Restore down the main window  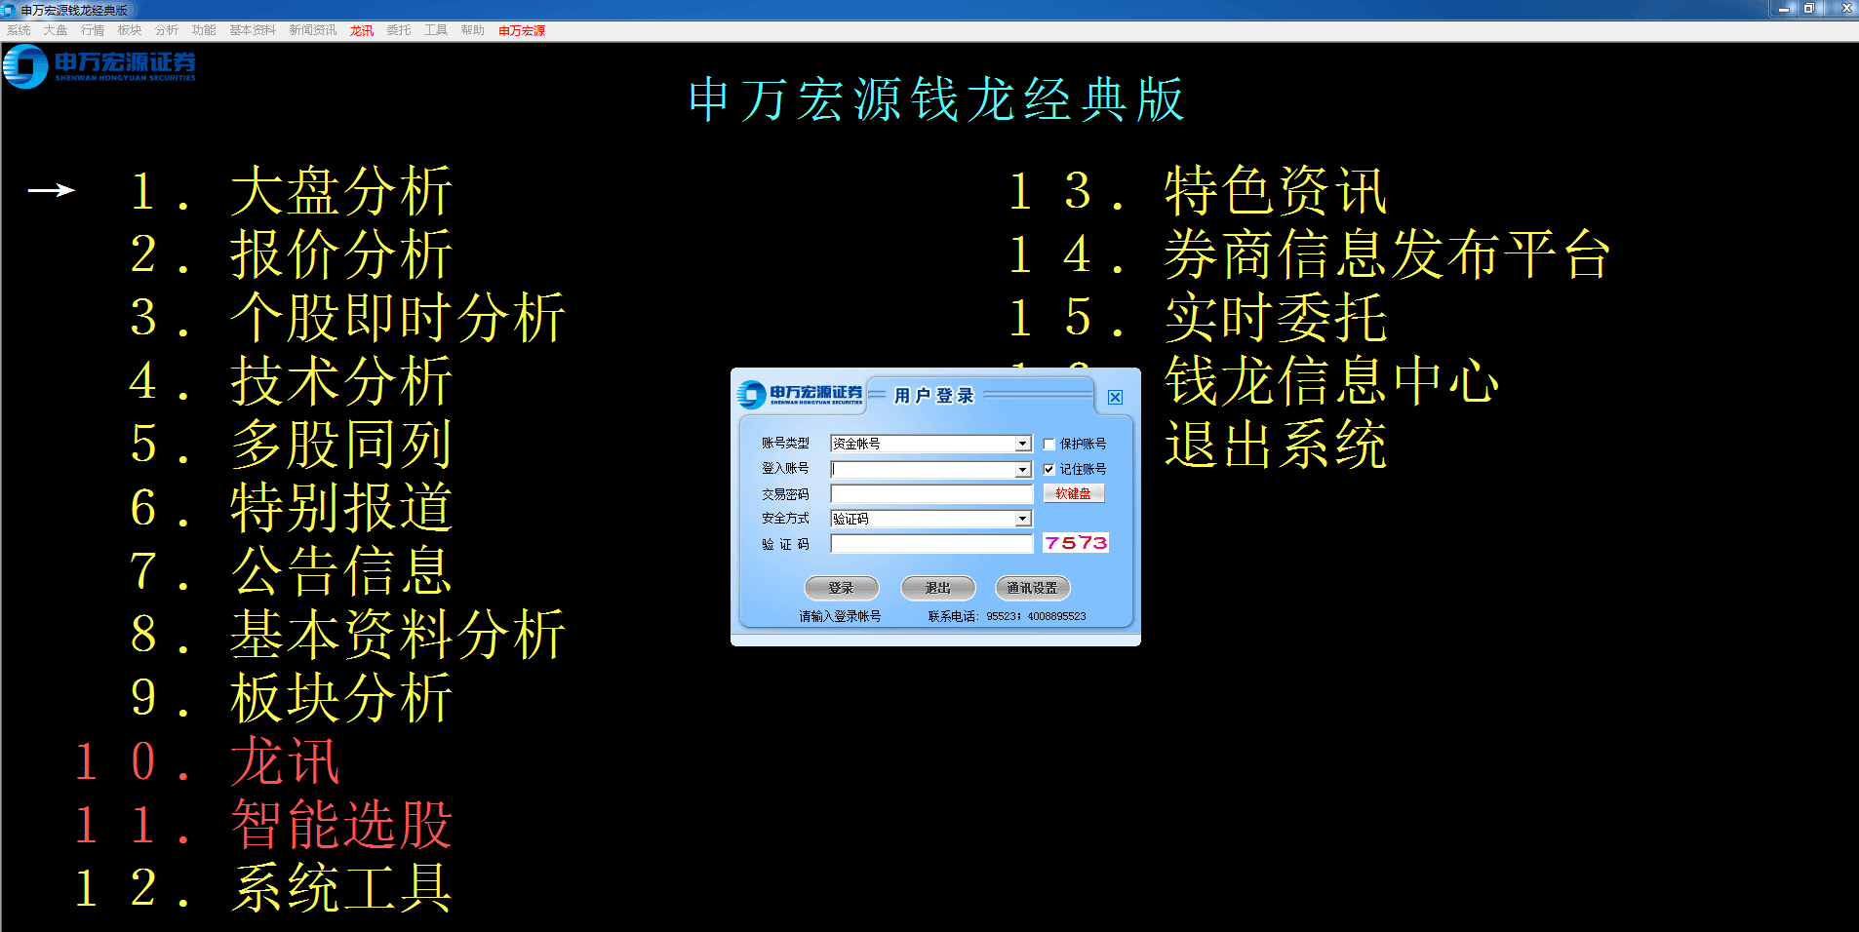tap(1808, 9)
